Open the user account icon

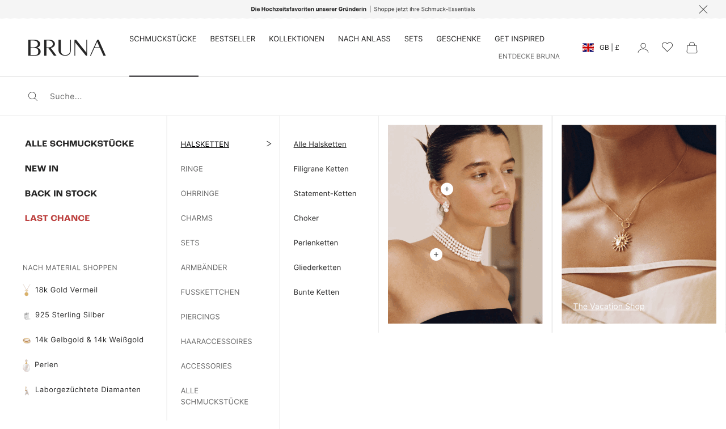click(x=643, y=48)
